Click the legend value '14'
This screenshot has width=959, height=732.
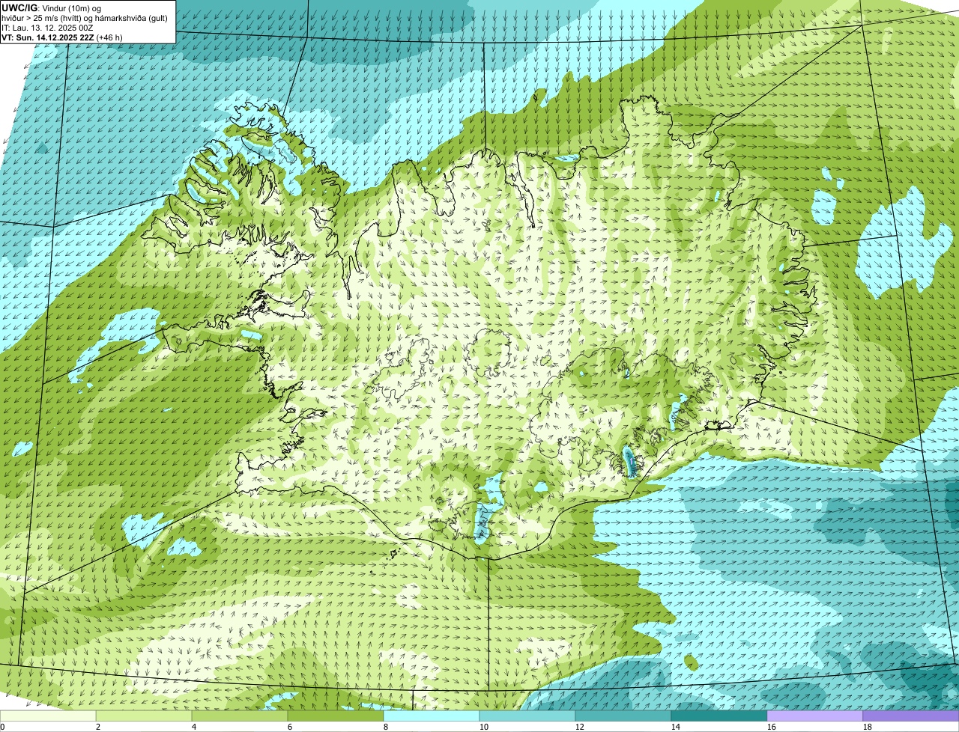pyautogui.click(x=676, y=727)
